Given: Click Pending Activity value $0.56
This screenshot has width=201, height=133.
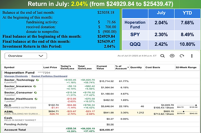Looking at the screenshot, I should tap(110, 124).
